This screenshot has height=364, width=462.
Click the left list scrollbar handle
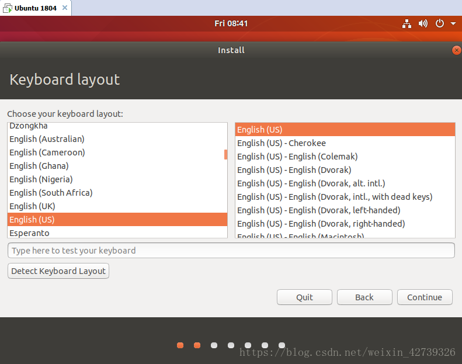coord(225,154)
